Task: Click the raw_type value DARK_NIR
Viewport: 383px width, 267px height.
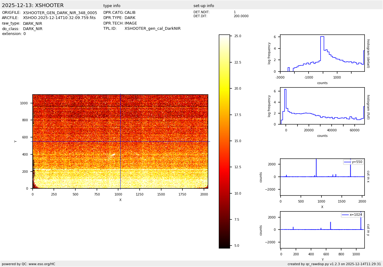Action: click(x=33, y=24)
